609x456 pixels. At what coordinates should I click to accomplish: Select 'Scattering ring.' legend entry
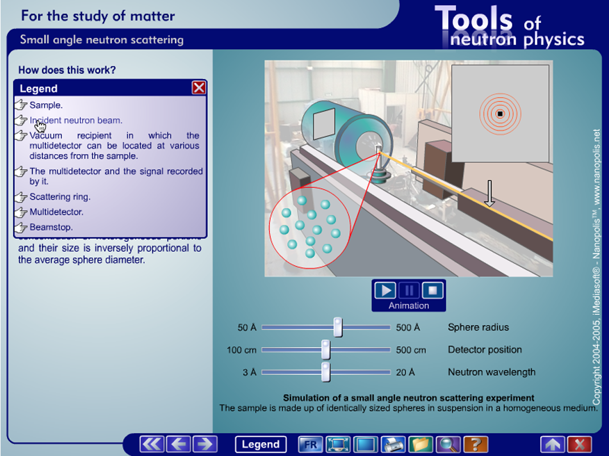coord(60,197)
